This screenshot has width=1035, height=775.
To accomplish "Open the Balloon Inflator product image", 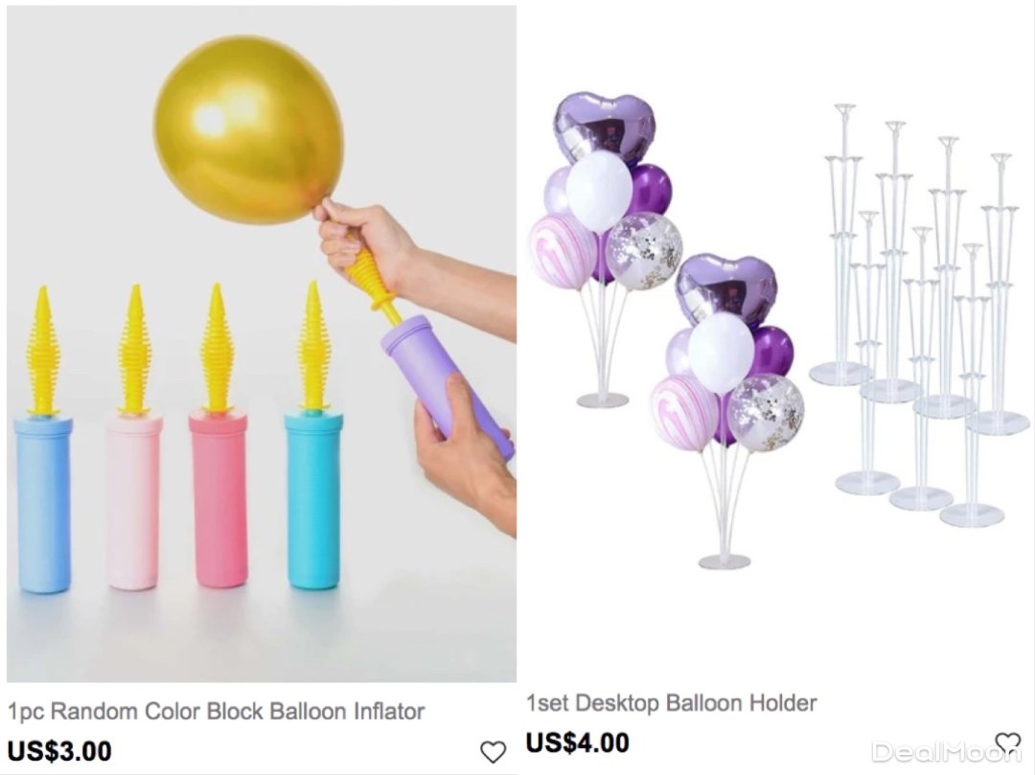I will click(262, 344).
